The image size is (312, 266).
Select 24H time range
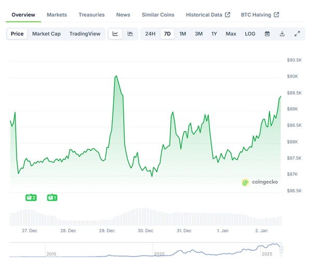click(x=150, y=34)
